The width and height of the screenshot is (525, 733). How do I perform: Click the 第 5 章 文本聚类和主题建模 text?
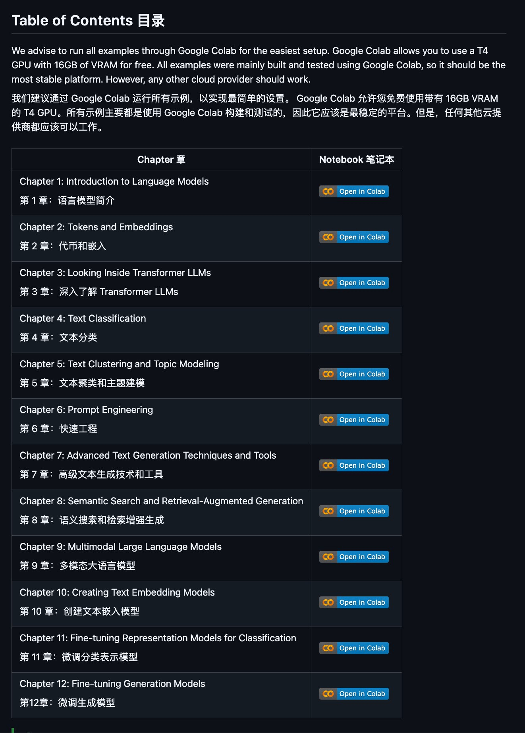82,383
